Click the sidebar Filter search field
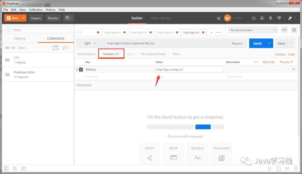 click(x=38, y=30)
